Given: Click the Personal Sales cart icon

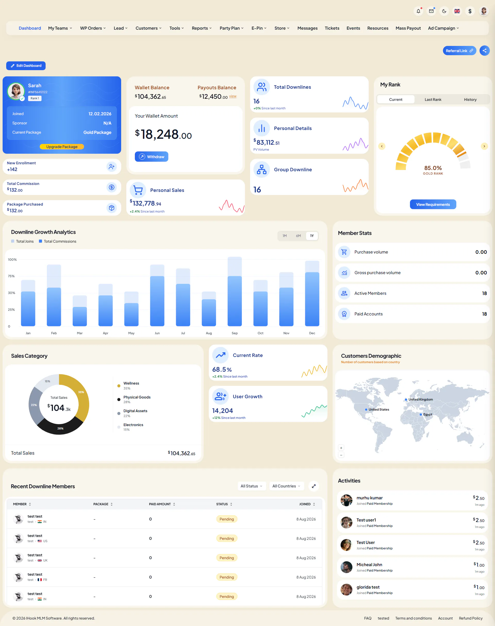Looking at the screenshot, I should pyautogui.click(x=138, y=190).
